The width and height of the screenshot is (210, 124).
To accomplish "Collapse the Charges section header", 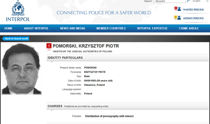I will coord(128,106).
